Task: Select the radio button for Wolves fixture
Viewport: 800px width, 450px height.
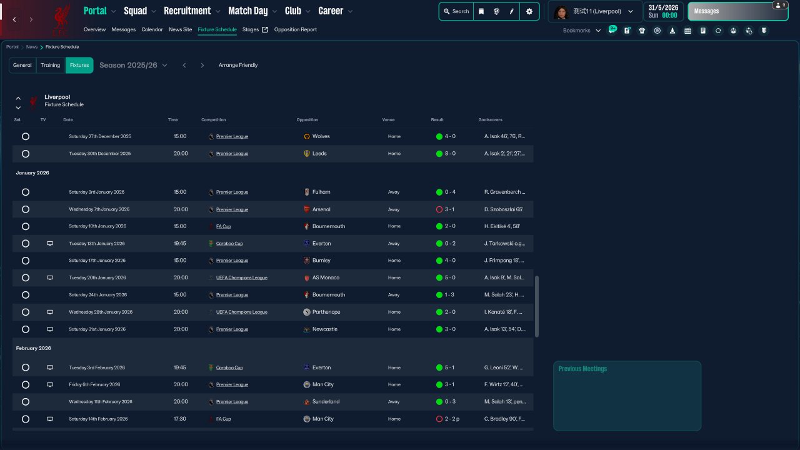Action: click(26, 136)
